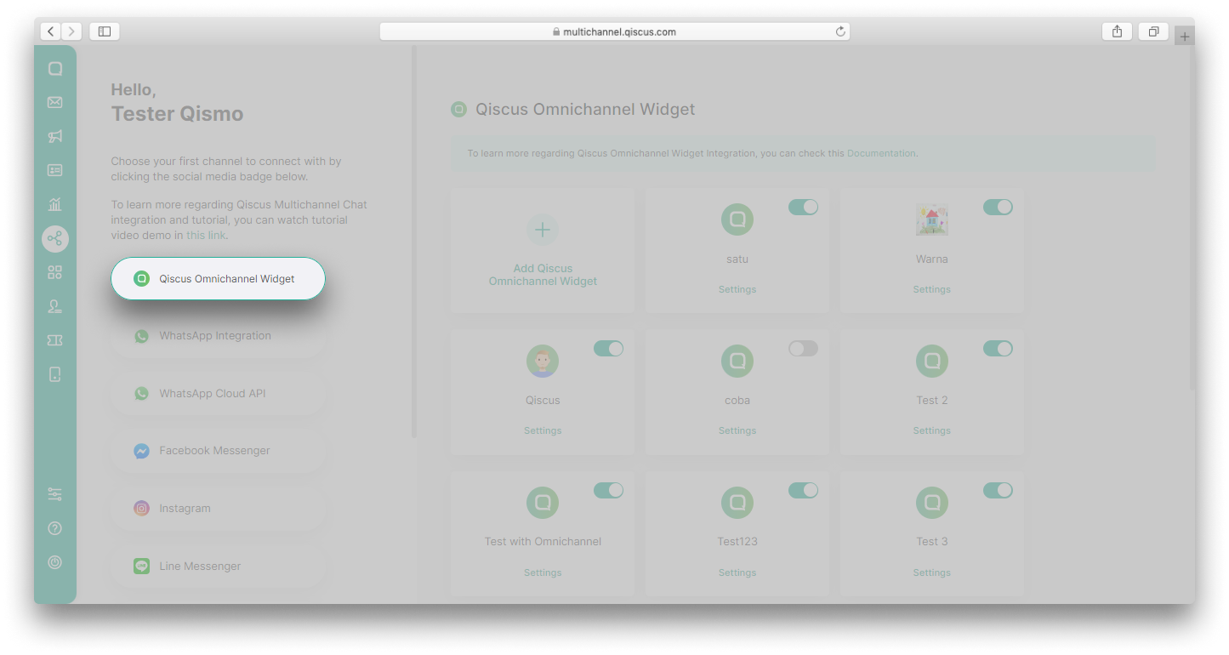Click the coba widget avatar icon

737,362
